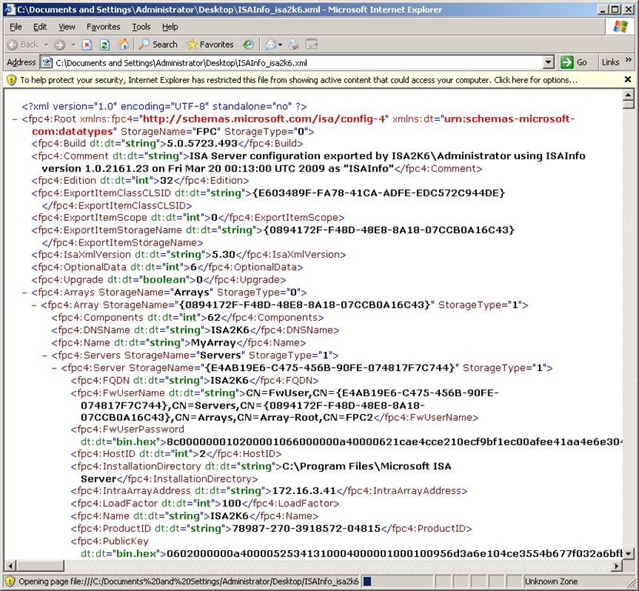Click the schemas.microsoft.com/isa/config-4 namespace URL
Image resolution: width=639 pixels, height=591 pixels.
[264, 119]
